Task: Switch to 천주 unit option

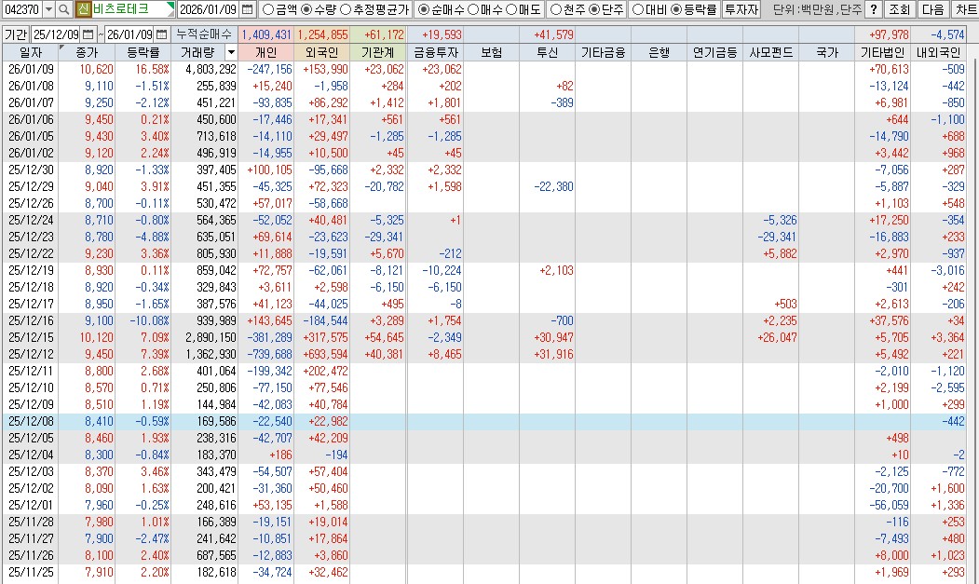Action: pos(555,10)
